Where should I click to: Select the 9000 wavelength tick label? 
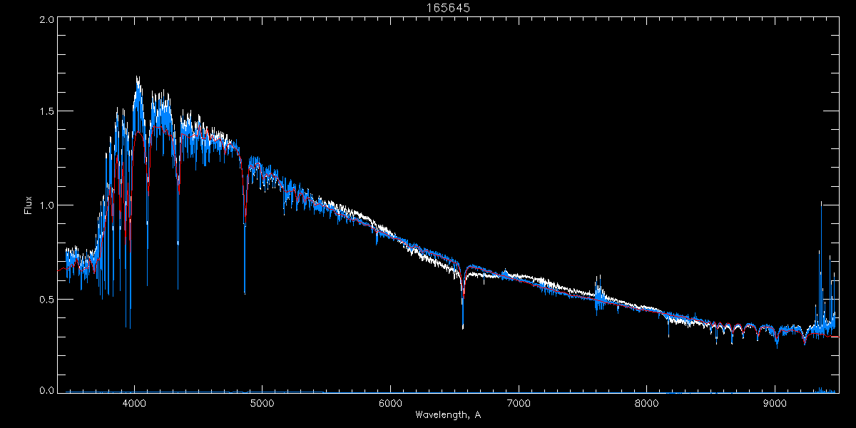[775, 402]
